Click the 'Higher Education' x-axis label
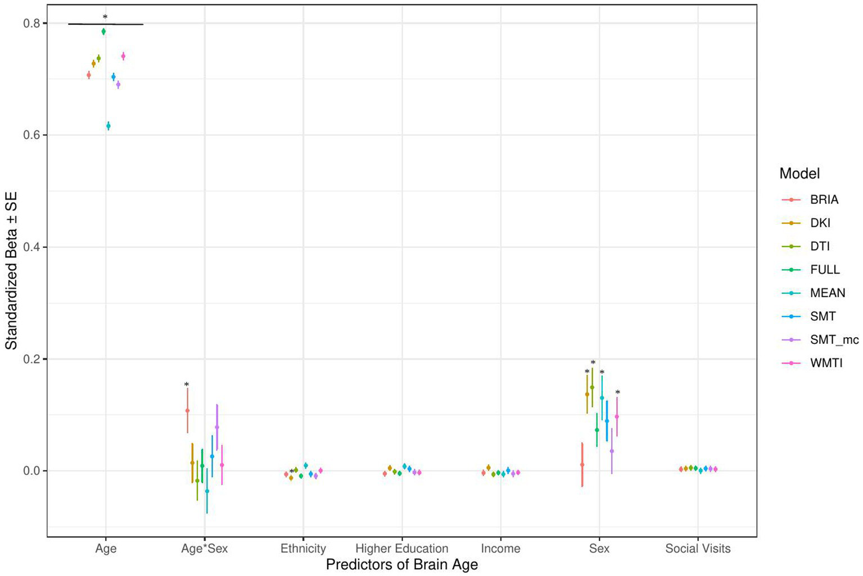The width and height of the screenshot is (863, 576). (x=401, y=548)
